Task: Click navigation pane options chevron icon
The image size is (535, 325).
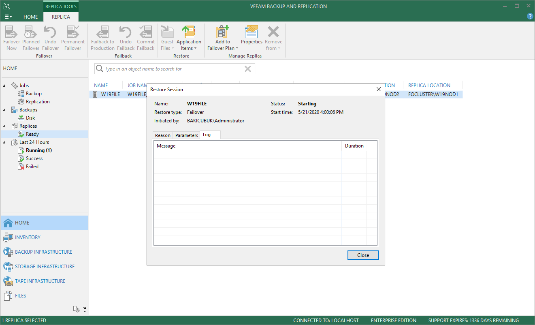Action: [85, 309]
